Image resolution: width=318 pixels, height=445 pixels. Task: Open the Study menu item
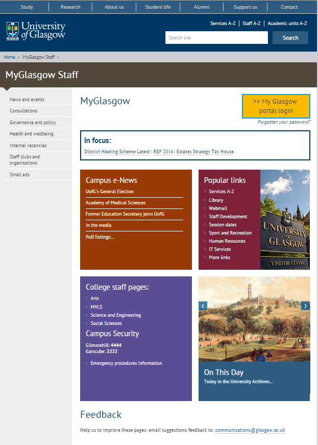27,7
